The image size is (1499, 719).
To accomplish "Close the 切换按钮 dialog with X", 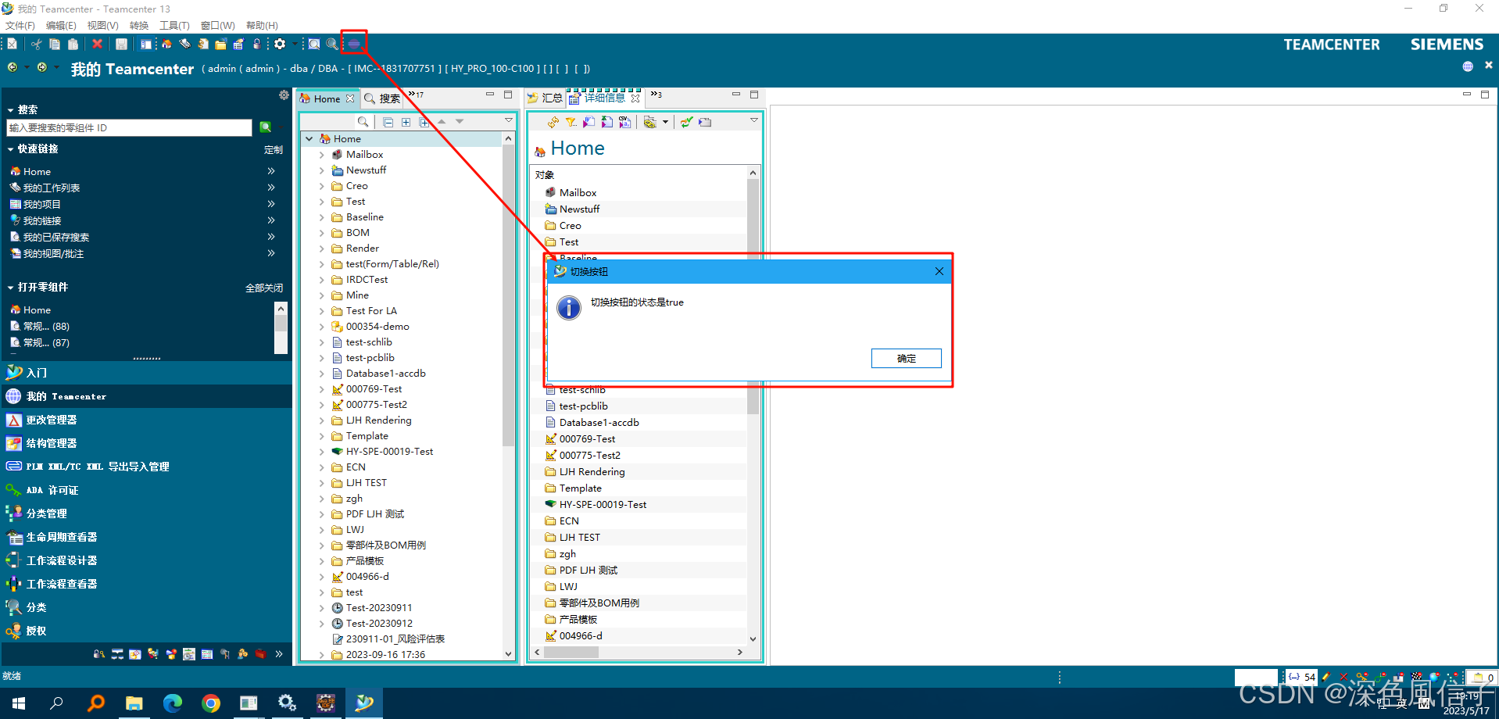I will point(939,271).
